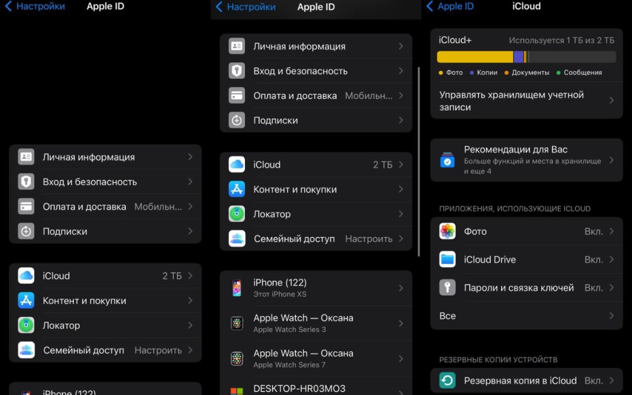Screen dimensions: 632x395
Task: Open the Все apps list row
Action: coord(523,316)
